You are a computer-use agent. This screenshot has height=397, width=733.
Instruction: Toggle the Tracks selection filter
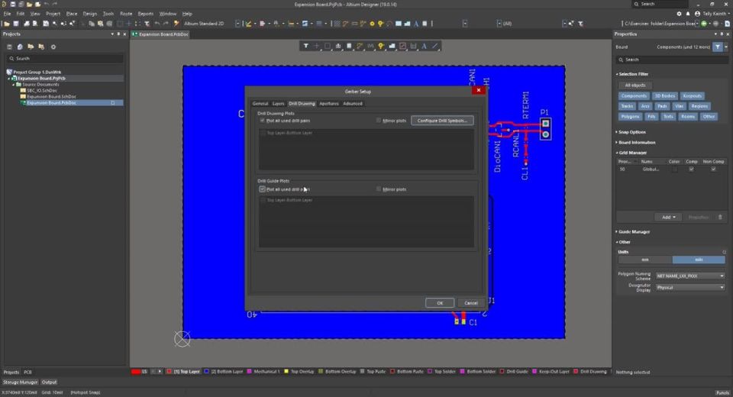pyautogui.click(x=627, y=106)
